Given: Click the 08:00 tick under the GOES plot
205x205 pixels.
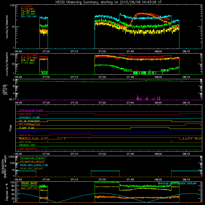Looking at the screenshot, I should coord(158,103).
